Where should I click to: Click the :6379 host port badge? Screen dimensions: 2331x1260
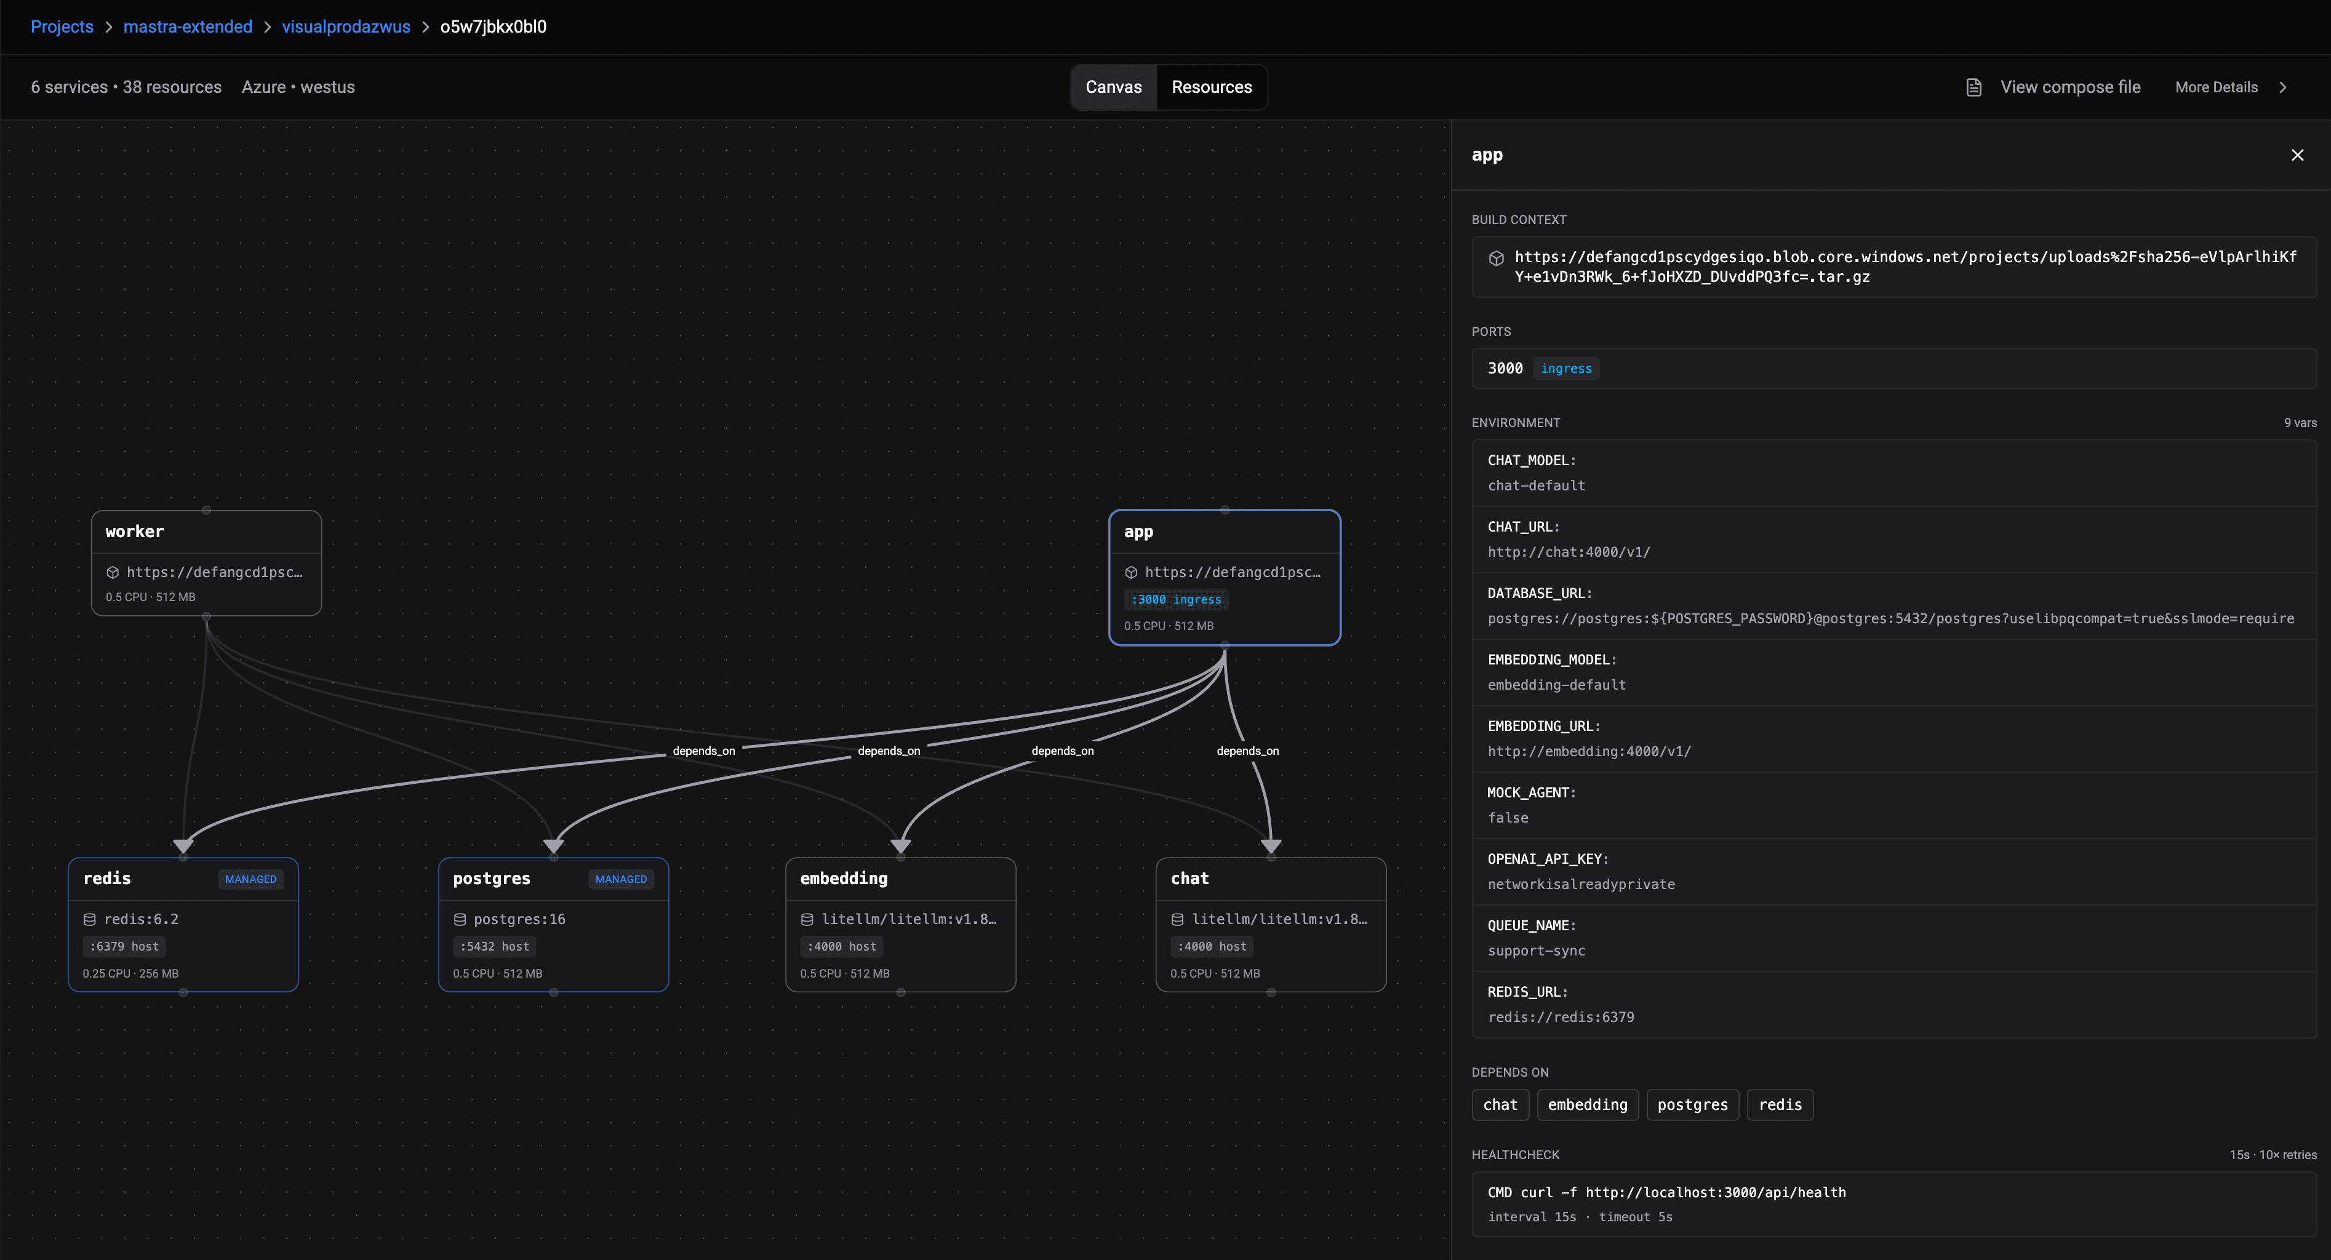(x=124, y=947)
